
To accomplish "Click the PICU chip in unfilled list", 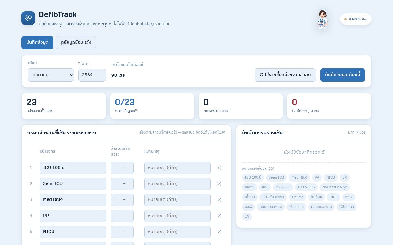I will tap(333, 197).
